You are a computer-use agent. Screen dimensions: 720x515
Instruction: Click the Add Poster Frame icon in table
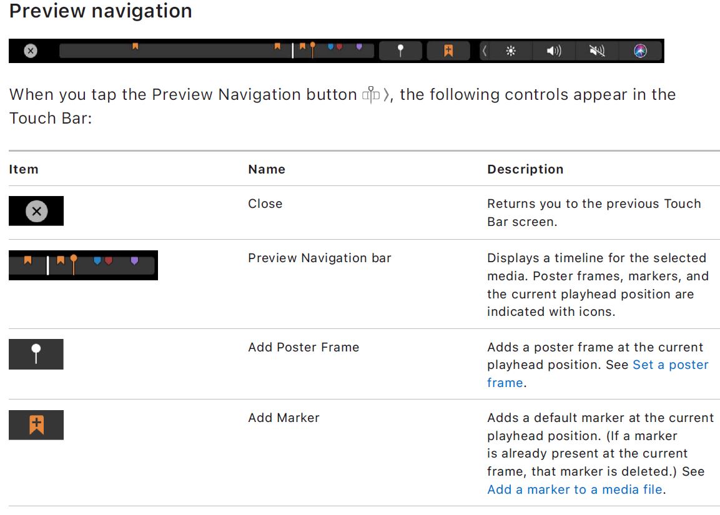click(36, 354)
